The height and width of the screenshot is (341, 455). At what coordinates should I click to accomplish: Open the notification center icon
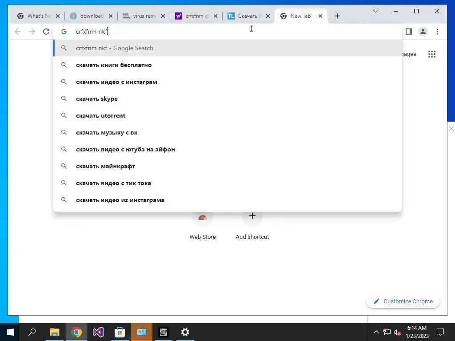(440, 332)
